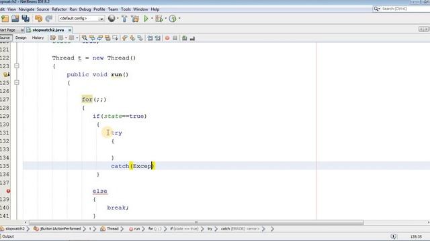Open the Run menu

(73, 9)
